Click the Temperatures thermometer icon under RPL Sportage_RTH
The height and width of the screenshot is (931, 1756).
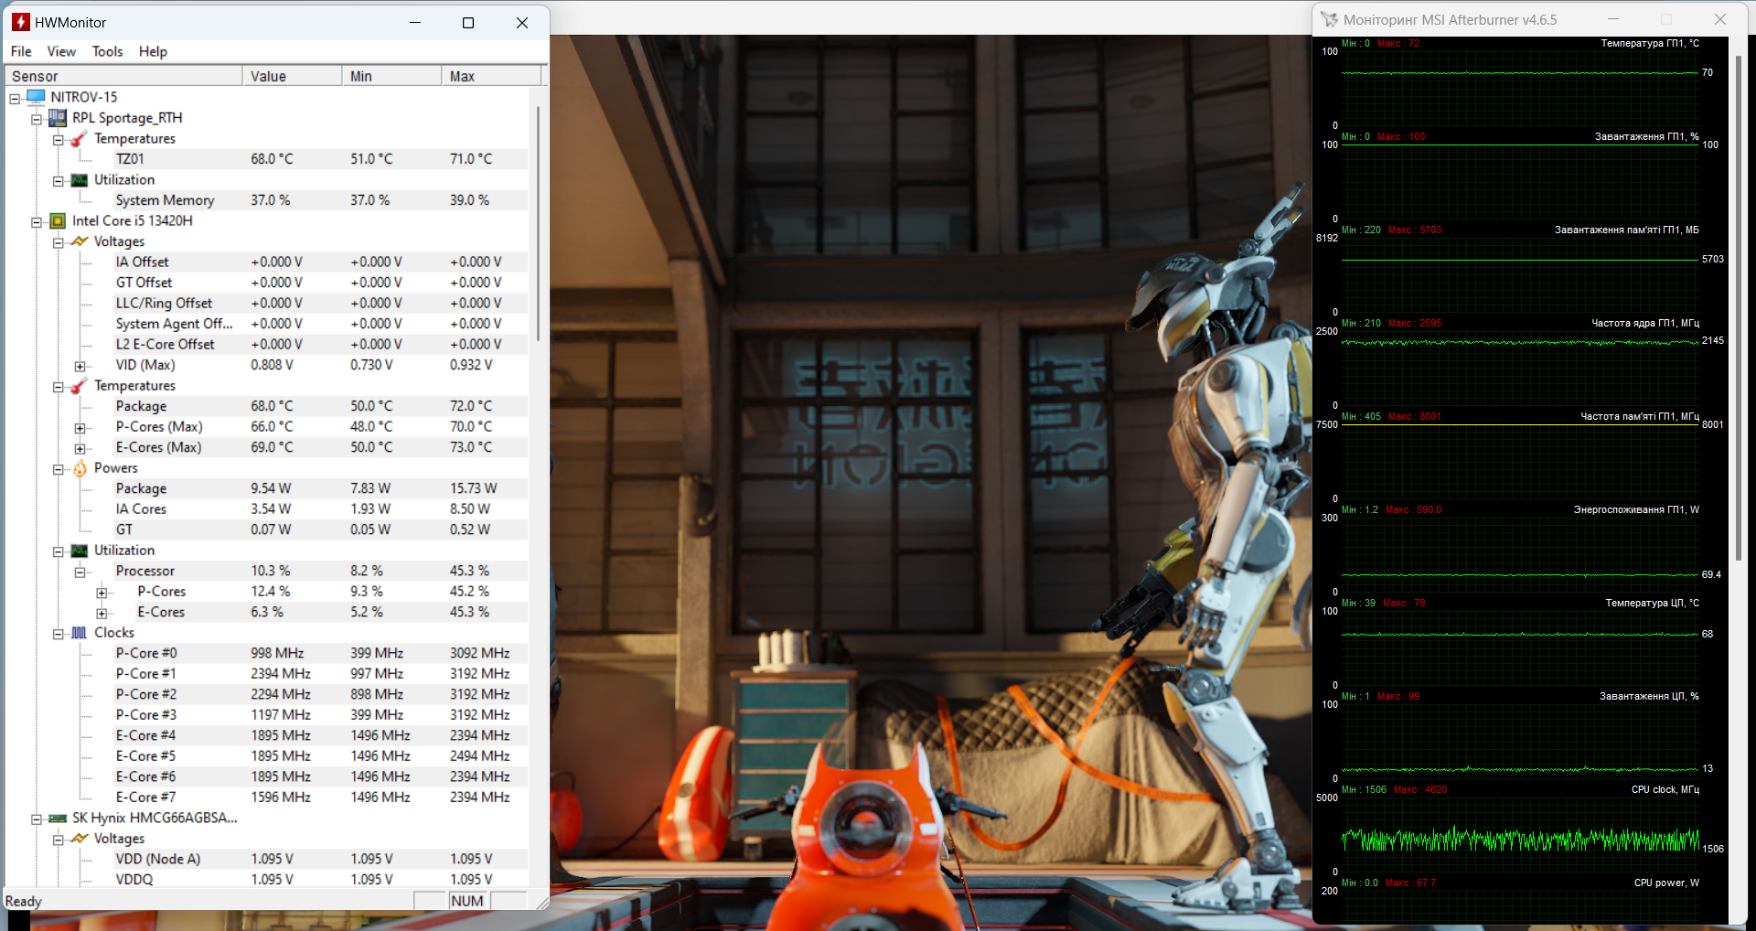click(80, 138)
